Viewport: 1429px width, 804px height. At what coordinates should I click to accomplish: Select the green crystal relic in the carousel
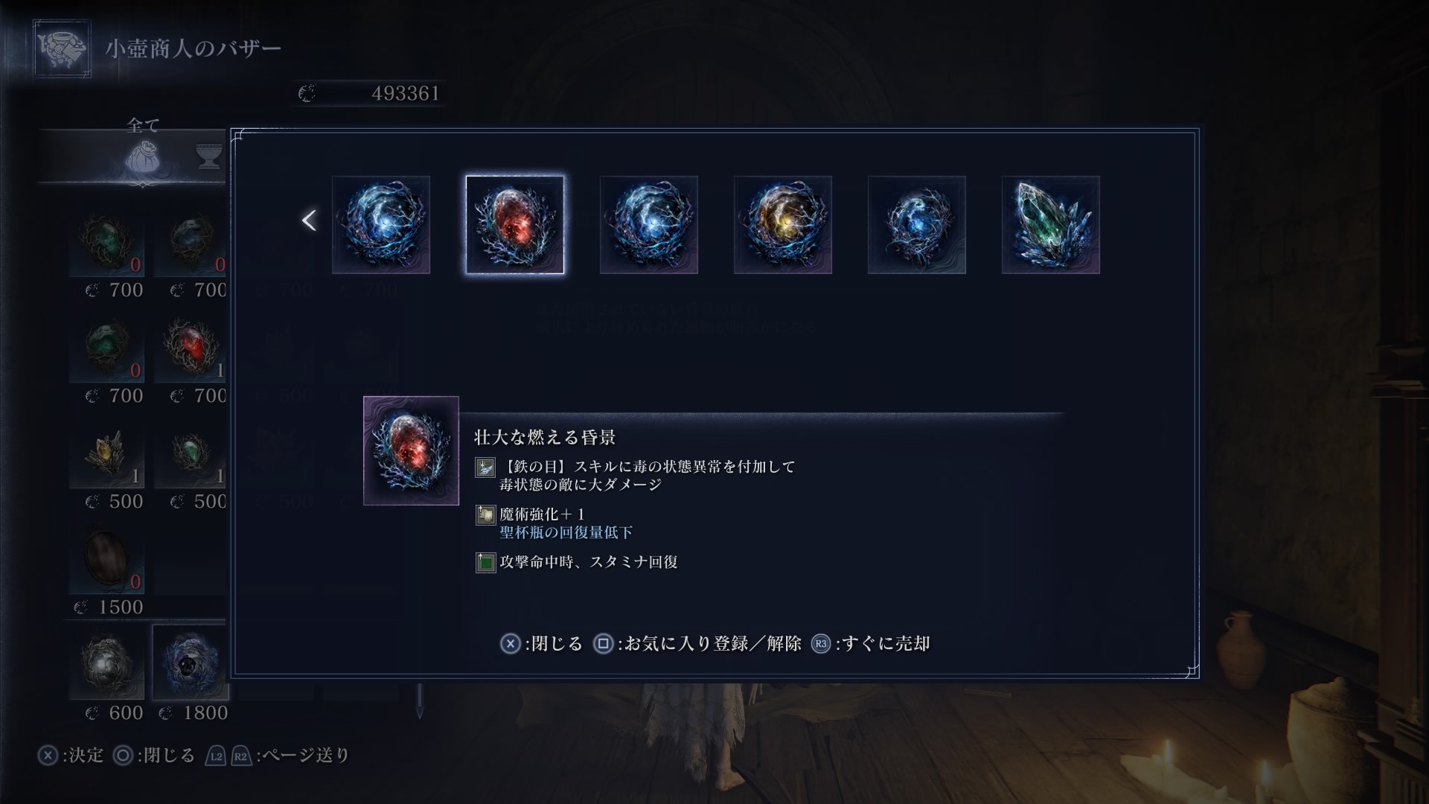pos(1051,225)
